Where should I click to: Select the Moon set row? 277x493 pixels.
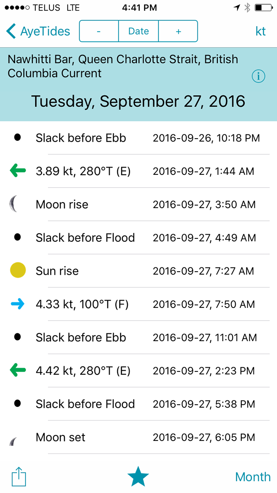pyautogui.click(x=138, y=437)
